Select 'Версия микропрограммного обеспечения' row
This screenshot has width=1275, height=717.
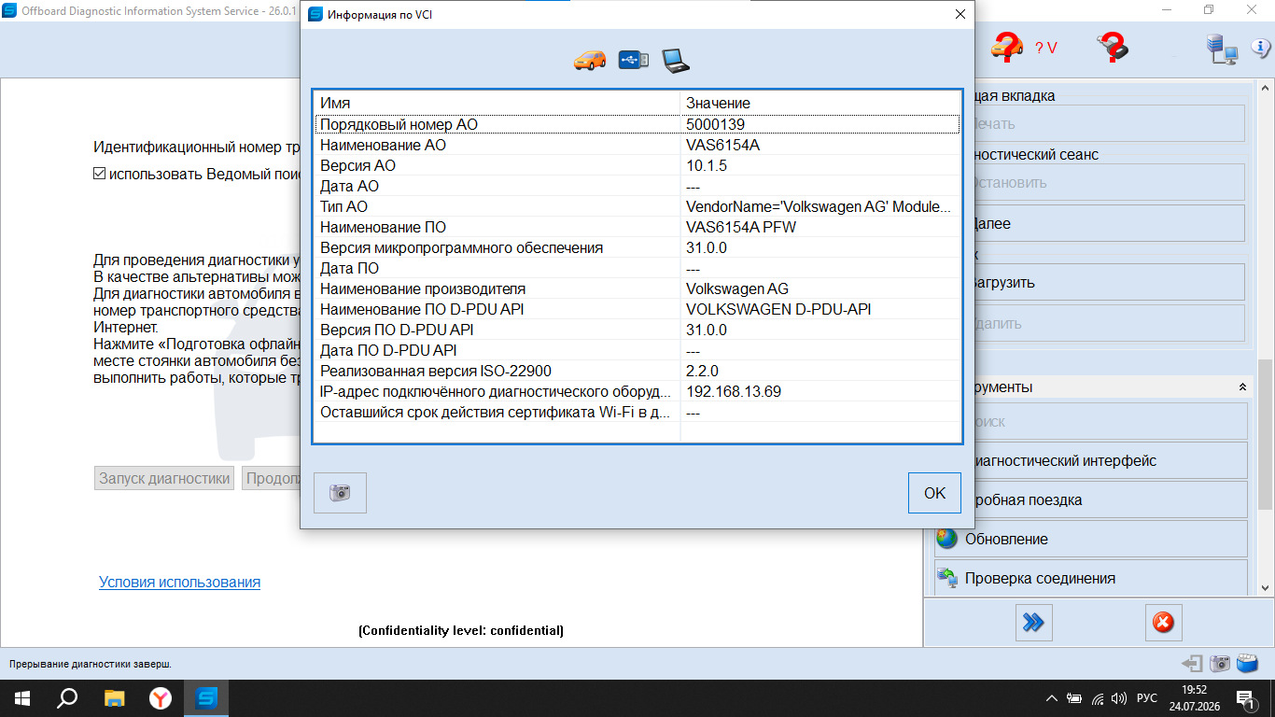coord(637,247)
